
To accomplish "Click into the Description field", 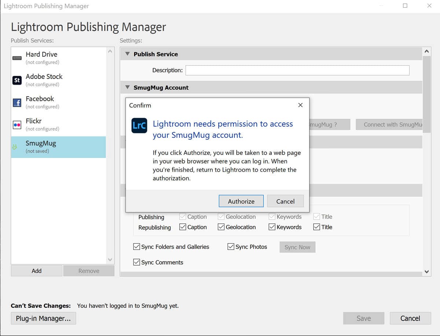I will pyautogui.click(x=297, y=70).
